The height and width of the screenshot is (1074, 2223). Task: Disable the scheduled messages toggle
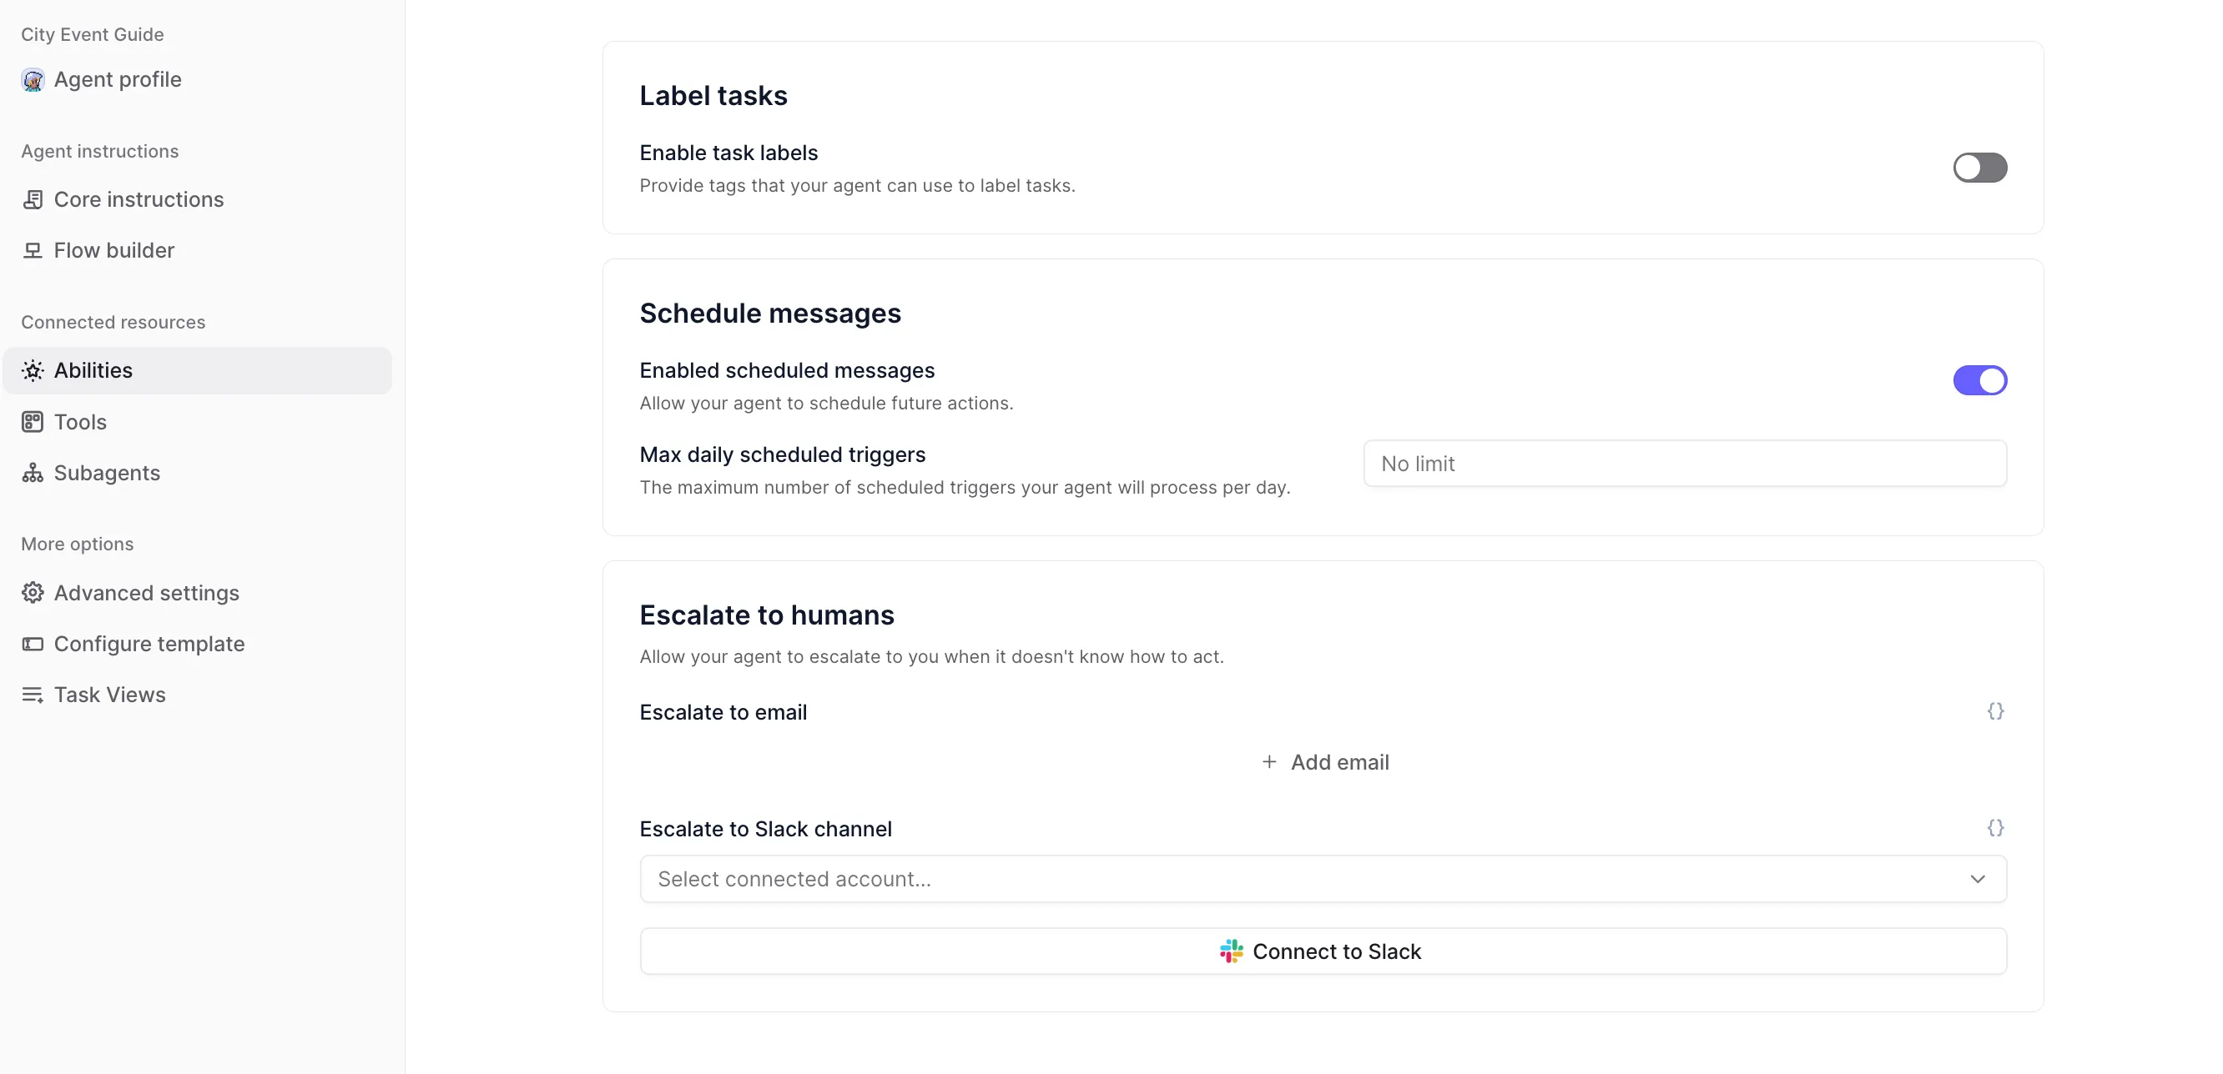[x=1979, y=380]
